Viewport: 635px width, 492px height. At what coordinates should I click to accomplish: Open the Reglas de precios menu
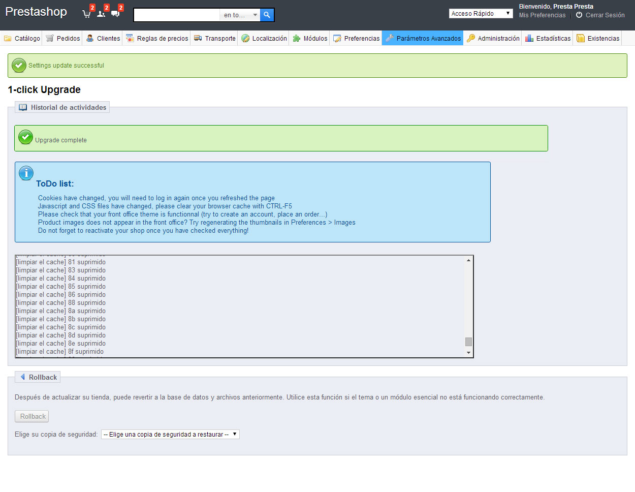click(157, 38)
